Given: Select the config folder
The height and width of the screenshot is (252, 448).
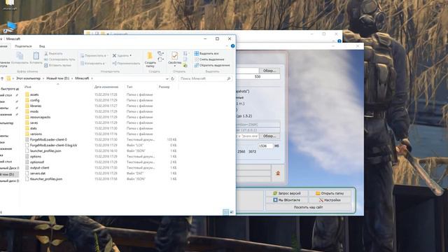Looking at the screenshot, I should tap(34, 100).
